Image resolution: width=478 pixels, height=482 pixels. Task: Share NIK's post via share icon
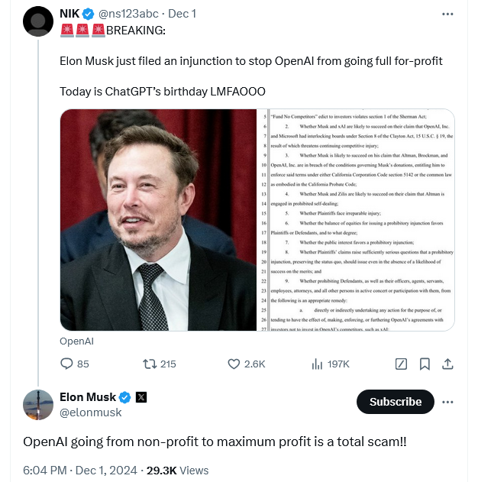coord(448,364)
